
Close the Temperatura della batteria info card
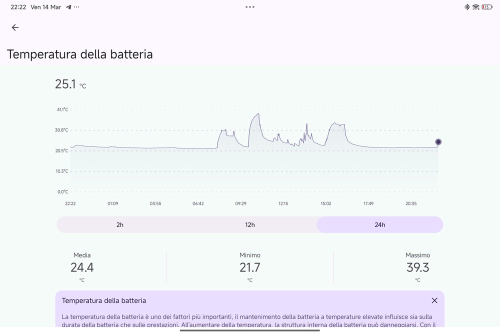pos(434,300)
